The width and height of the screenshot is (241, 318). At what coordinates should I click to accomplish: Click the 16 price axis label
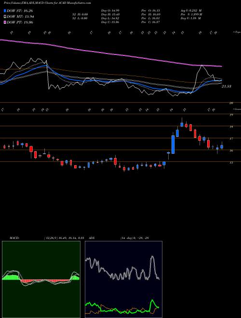(x=231, y=151)
